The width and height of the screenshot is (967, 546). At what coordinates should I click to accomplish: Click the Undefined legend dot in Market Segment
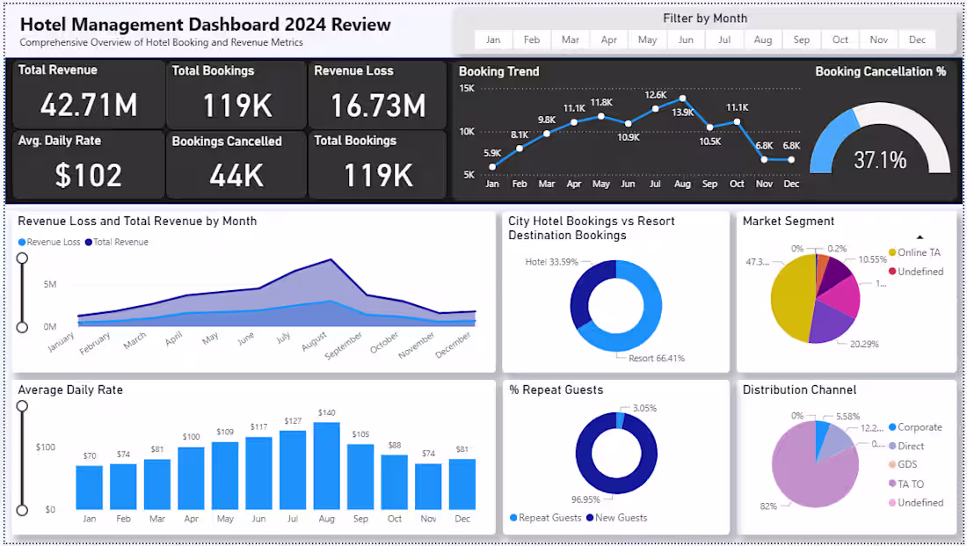[x=891, y=272]
